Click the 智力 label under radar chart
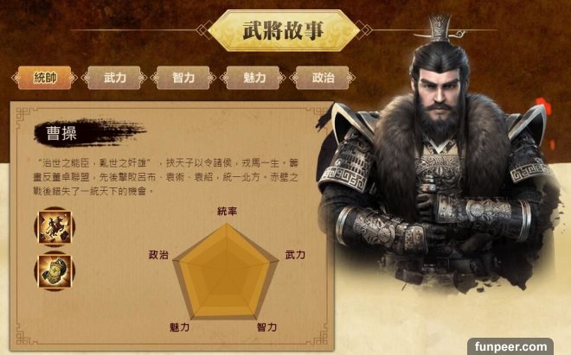The height and width of the screenshot is (355, 571). 266,327
